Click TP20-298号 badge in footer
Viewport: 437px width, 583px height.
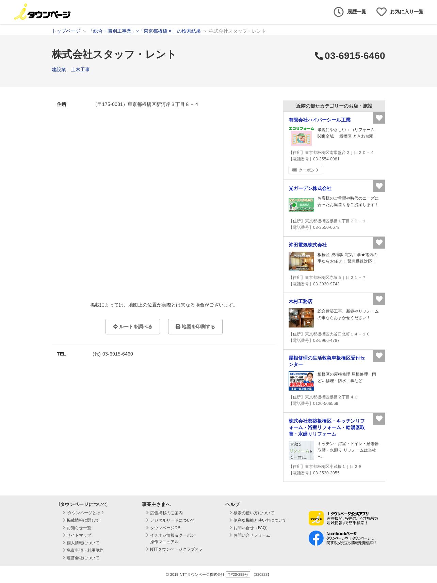click(x=238, y=574)
